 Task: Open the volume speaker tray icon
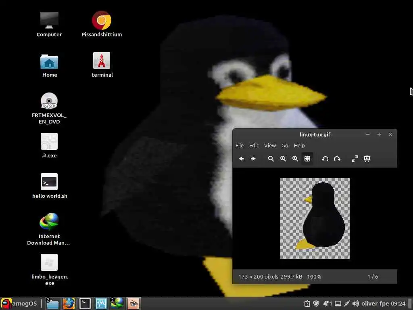(x=356, y=304)
